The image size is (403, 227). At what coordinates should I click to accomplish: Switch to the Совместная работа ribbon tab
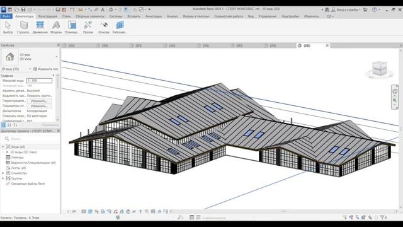pyautogui.click(x=229, y=16)
